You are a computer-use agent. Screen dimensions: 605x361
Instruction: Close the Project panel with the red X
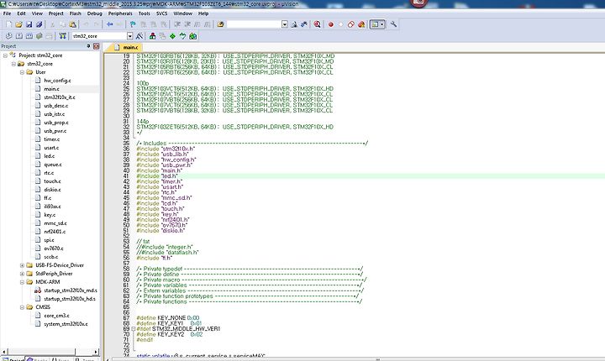97,46
